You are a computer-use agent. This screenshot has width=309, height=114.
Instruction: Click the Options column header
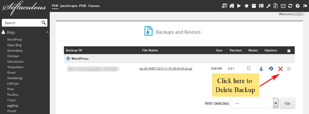pos(271,50)
